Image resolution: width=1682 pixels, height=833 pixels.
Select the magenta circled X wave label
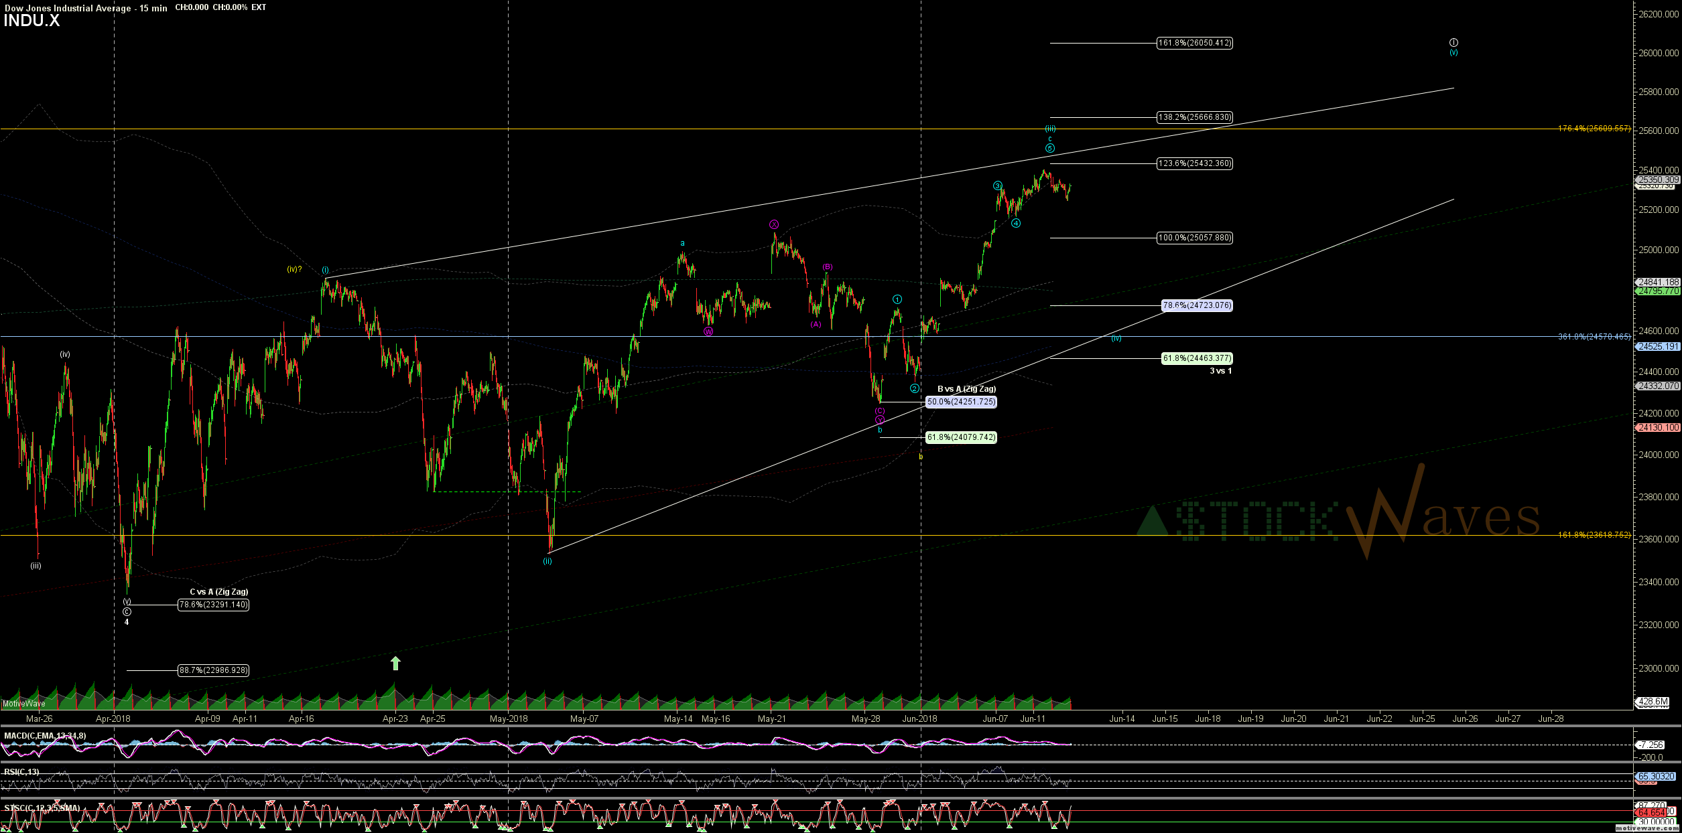click(x=774, y=224)
